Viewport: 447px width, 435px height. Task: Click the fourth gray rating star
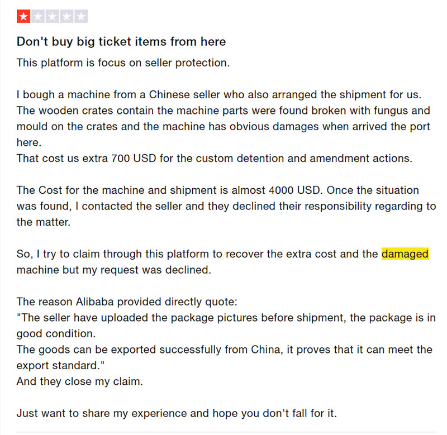[x=67, y=17]
